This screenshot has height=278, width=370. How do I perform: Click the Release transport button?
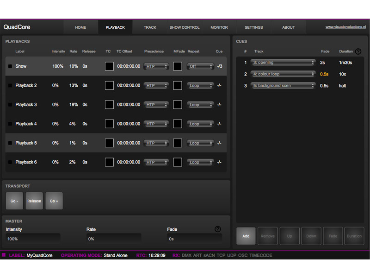tap(34, 201)
